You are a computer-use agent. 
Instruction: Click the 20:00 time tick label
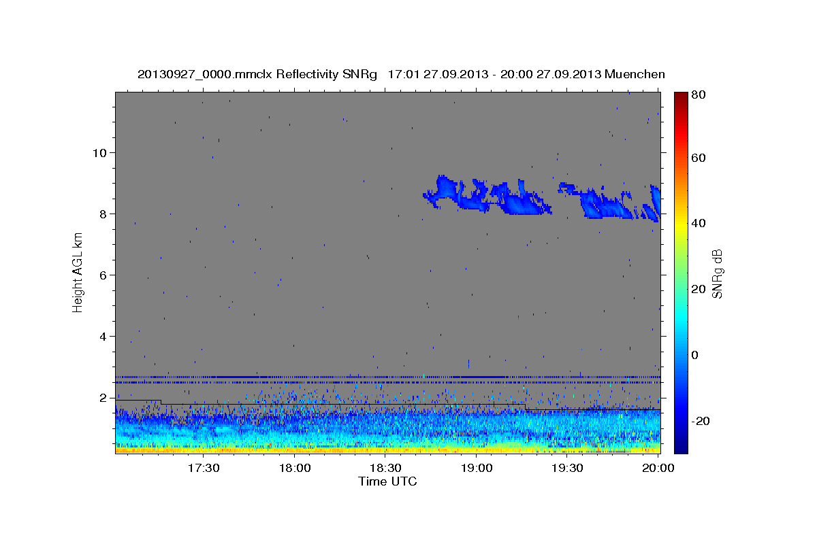[x=658, y=469]
